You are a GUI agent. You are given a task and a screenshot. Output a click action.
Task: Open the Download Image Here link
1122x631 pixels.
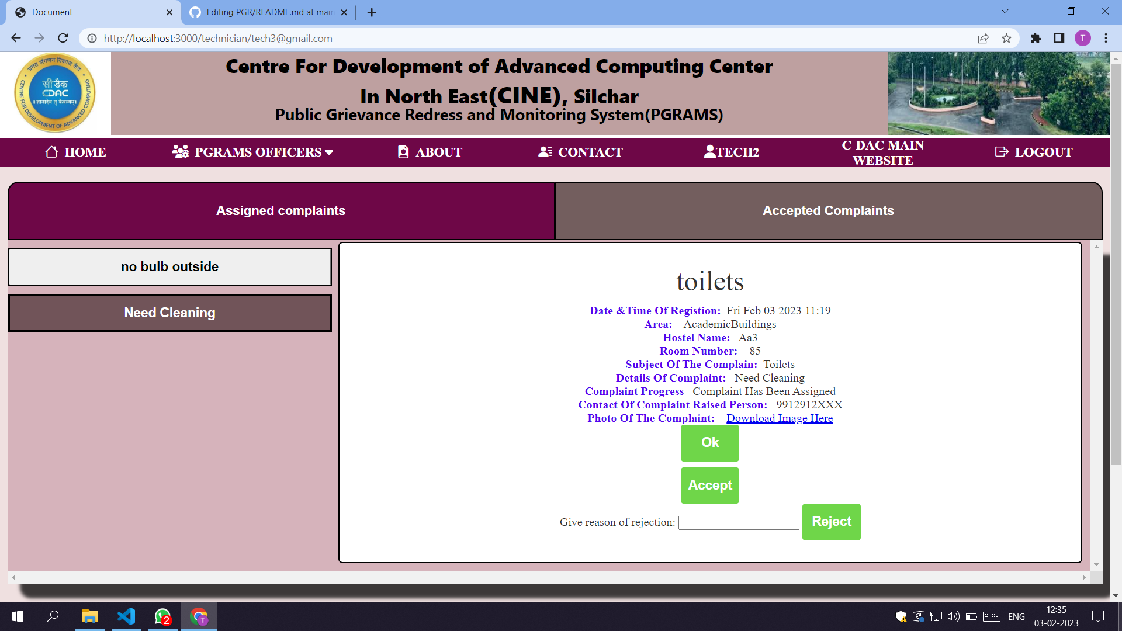pyautogui.click(x=779, y=418)
